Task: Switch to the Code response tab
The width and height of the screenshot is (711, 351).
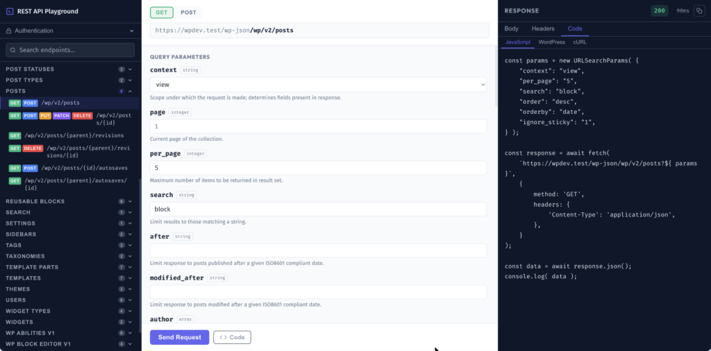Action: 575,28
